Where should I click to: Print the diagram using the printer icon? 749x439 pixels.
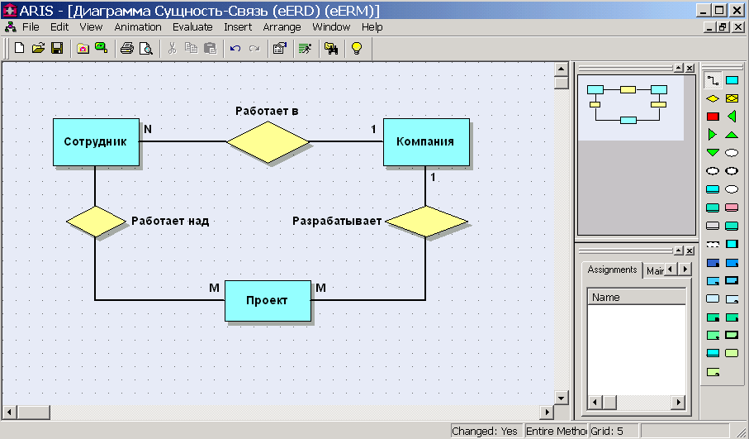click(x=127, y=48)
